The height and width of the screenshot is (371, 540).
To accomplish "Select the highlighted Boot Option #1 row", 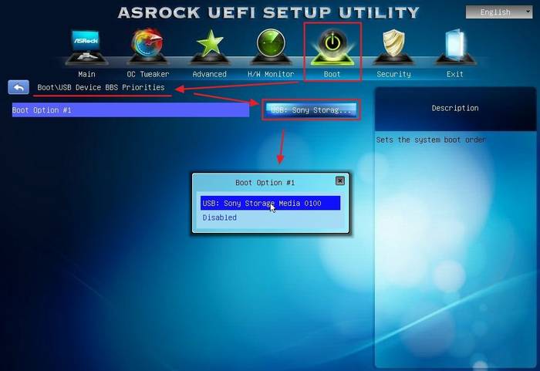I will pos(130,110).
